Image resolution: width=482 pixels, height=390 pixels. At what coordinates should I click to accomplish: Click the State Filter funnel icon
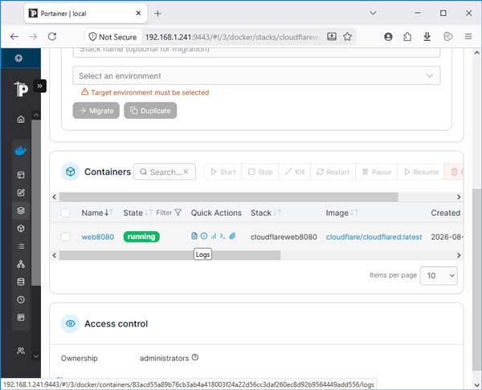pyautogui.click(x=178, y=213)
